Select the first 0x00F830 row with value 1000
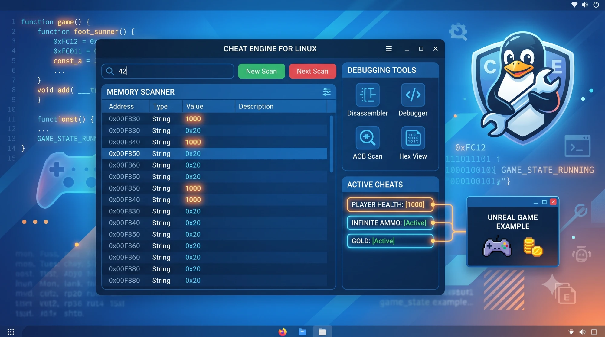This screenshot has height=337, width=605. pyautogui.click(x=214, y=119)
